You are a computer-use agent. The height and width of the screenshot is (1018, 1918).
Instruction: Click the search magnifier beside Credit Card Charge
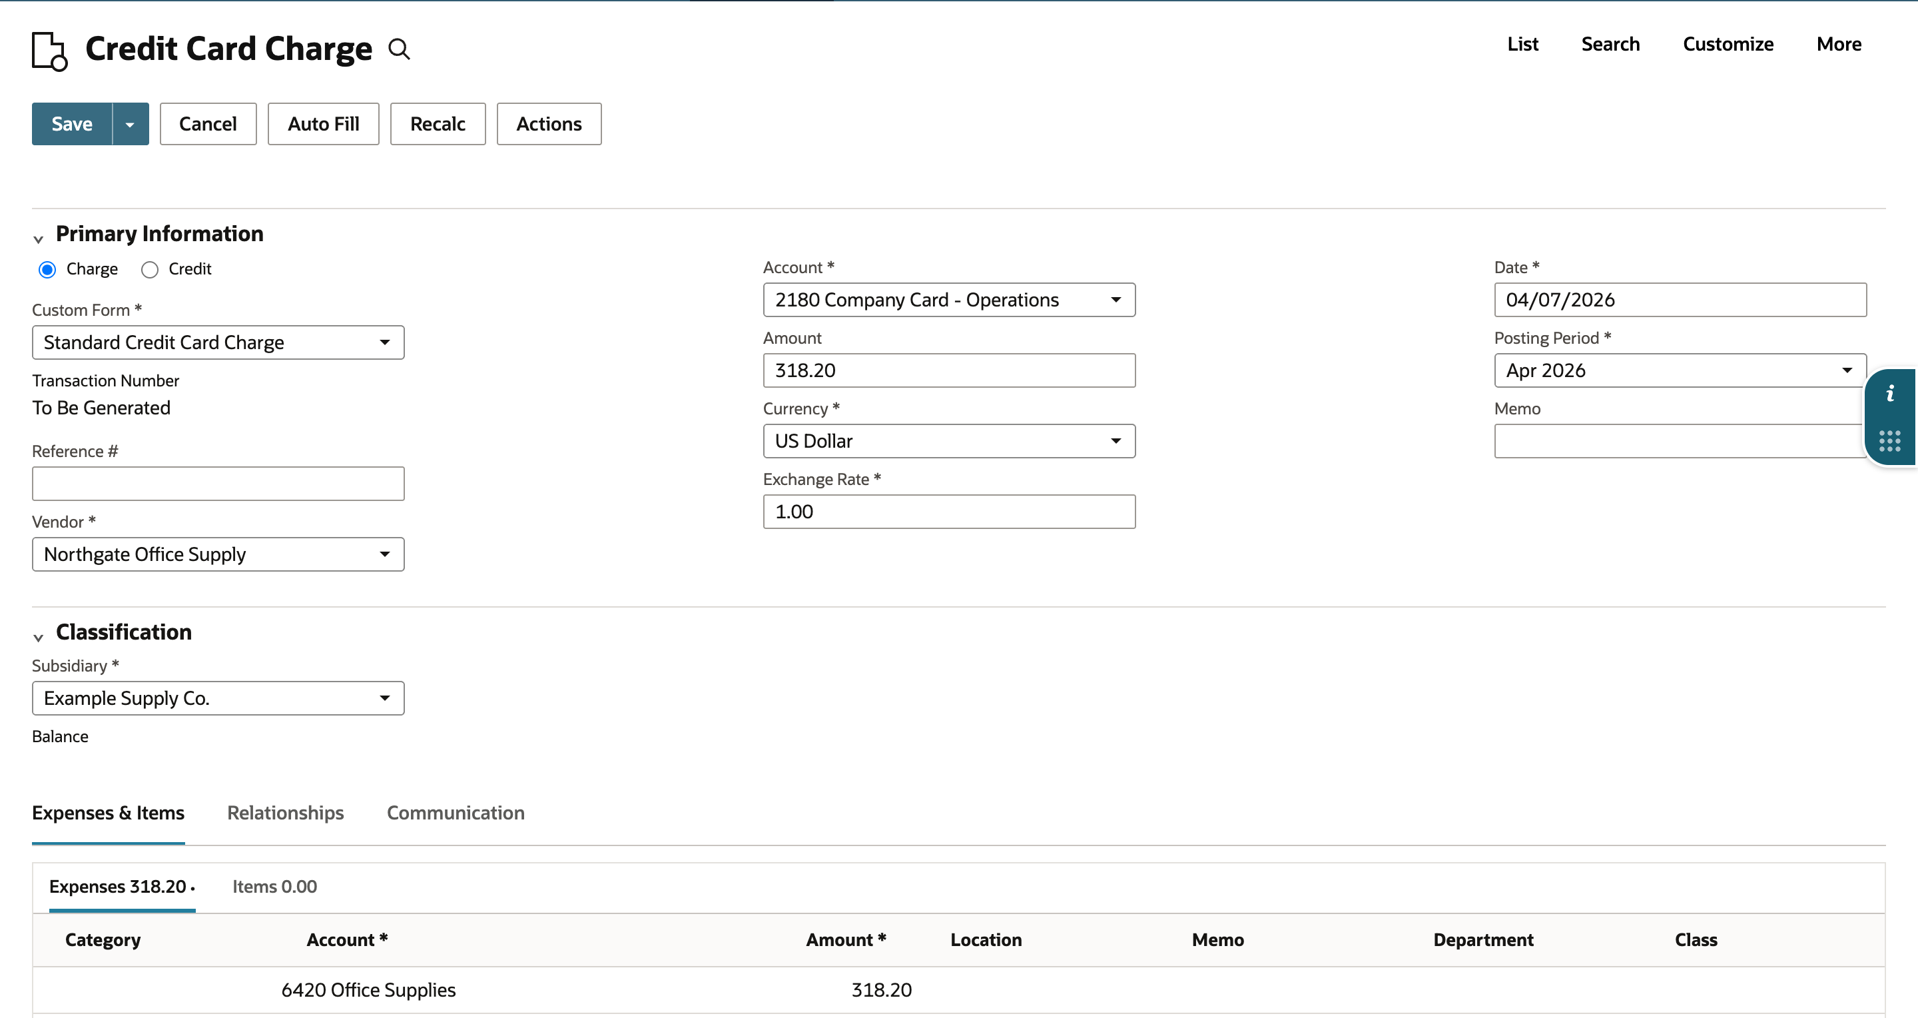(399, 49)
